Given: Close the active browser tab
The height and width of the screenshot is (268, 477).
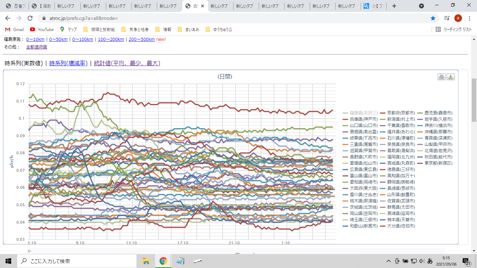Looking at the screenshot, I should coord(203,6).
